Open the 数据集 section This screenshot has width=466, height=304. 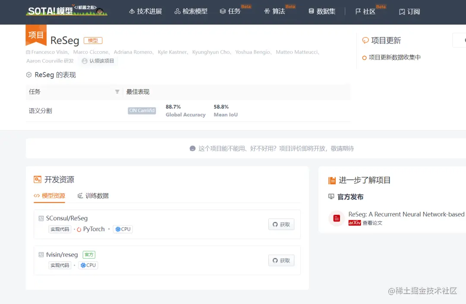(322, 11)
